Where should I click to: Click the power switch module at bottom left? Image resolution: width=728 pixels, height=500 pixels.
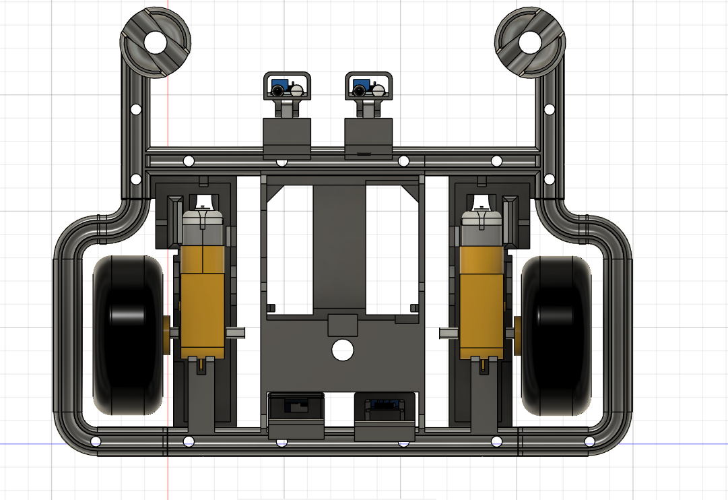pos(296,406)
